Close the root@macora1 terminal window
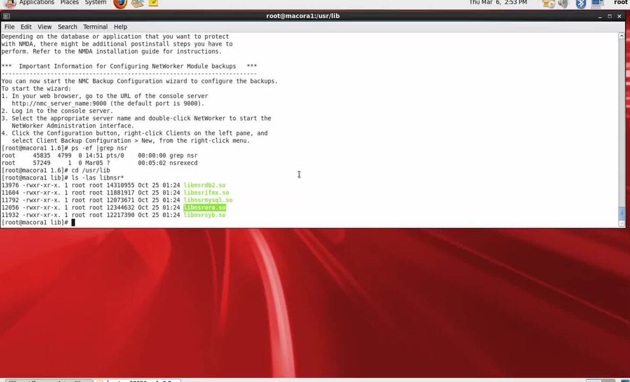The height and width of the screenshot is (382, 630). pos(619,16)
